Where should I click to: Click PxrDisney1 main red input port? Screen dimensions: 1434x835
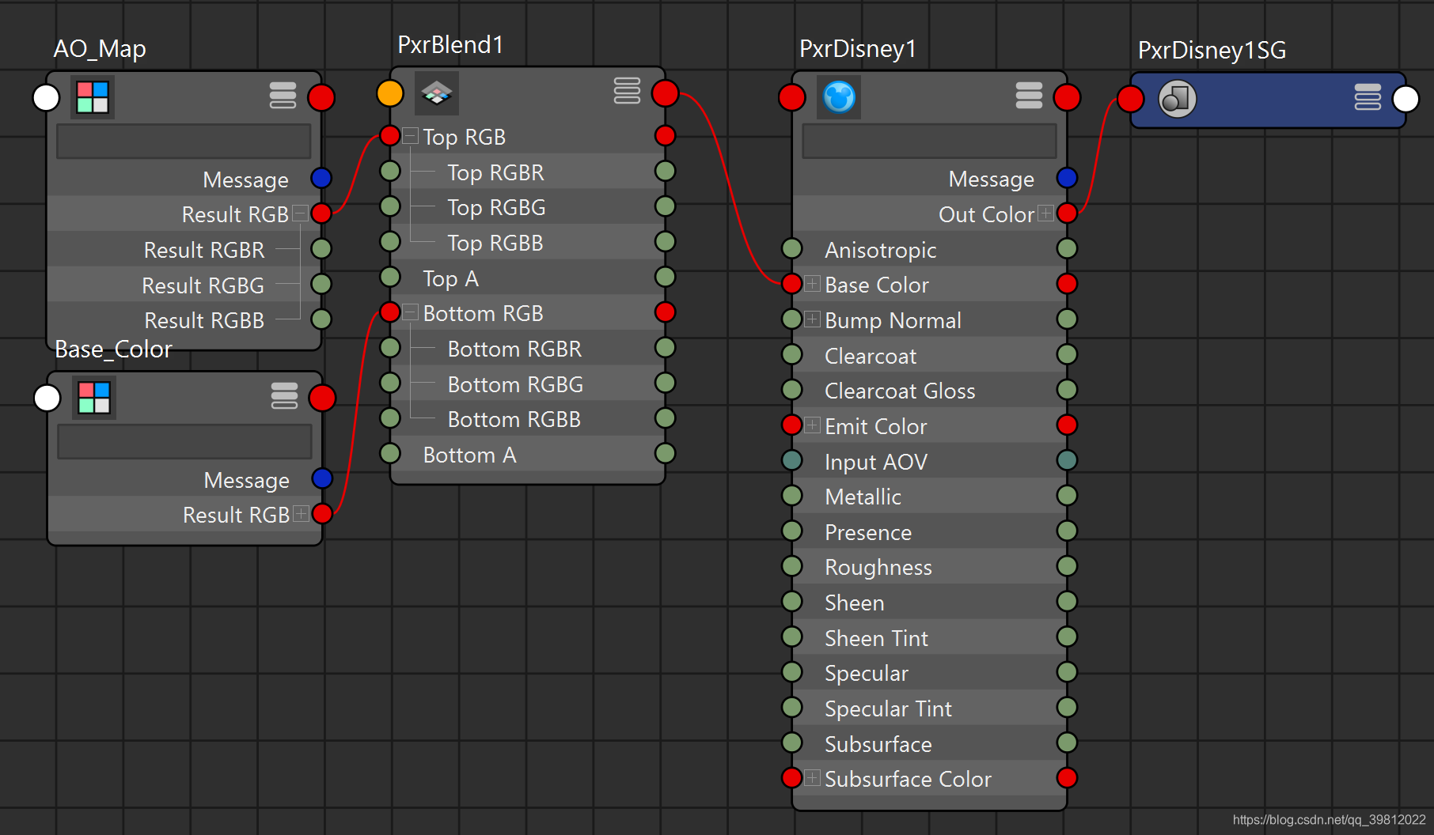tap(792, 98)
